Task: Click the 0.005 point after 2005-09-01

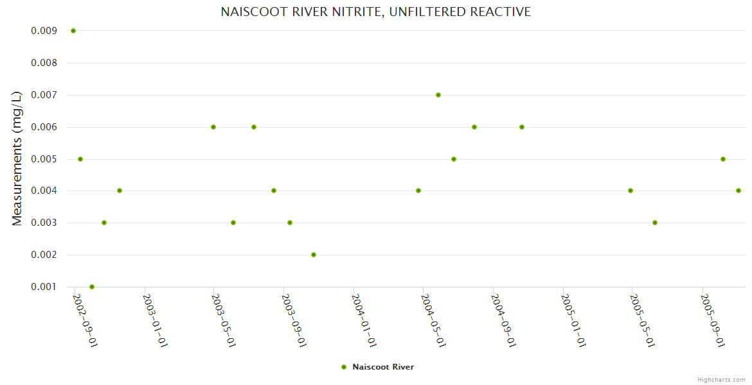Action: click(x=723, y=159)
